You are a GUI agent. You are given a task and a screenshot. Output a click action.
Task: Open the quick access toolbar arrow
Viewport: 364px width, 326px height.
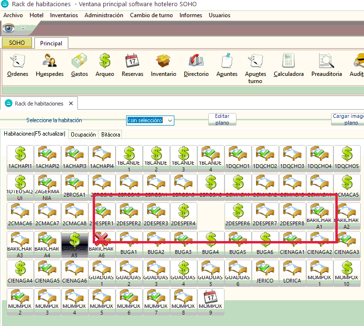[x=23, y=28]
